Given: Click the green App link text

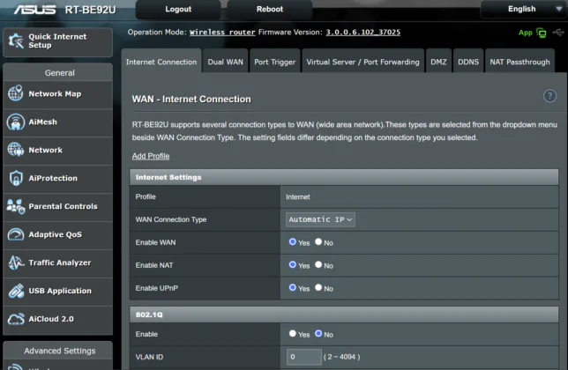Looking at the screenshot, I should (526, 33).
